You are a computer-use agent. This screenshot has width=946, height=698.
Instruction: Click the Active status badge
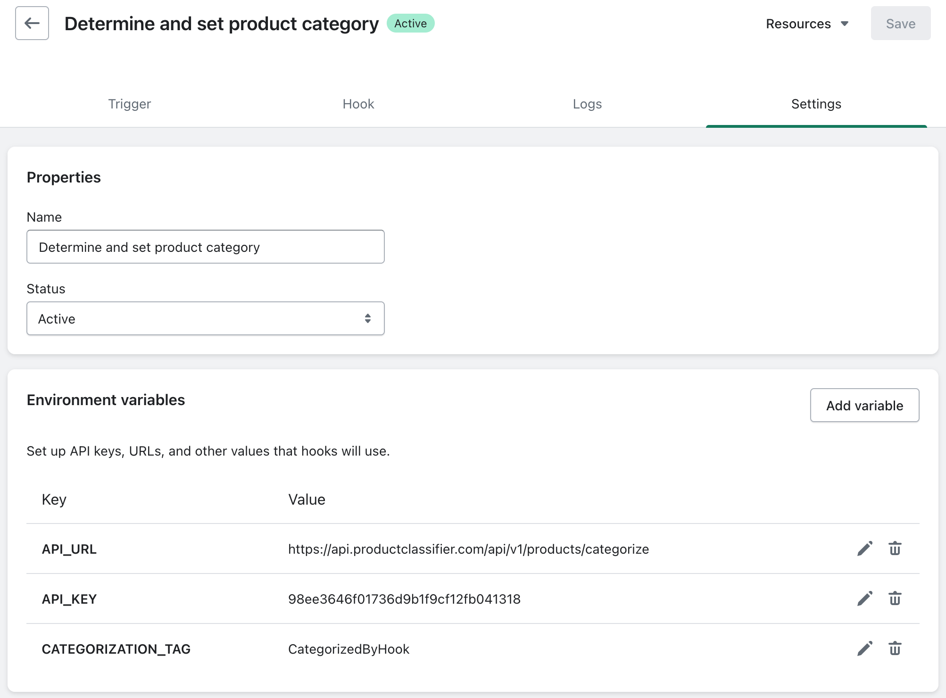coord(410,24)
